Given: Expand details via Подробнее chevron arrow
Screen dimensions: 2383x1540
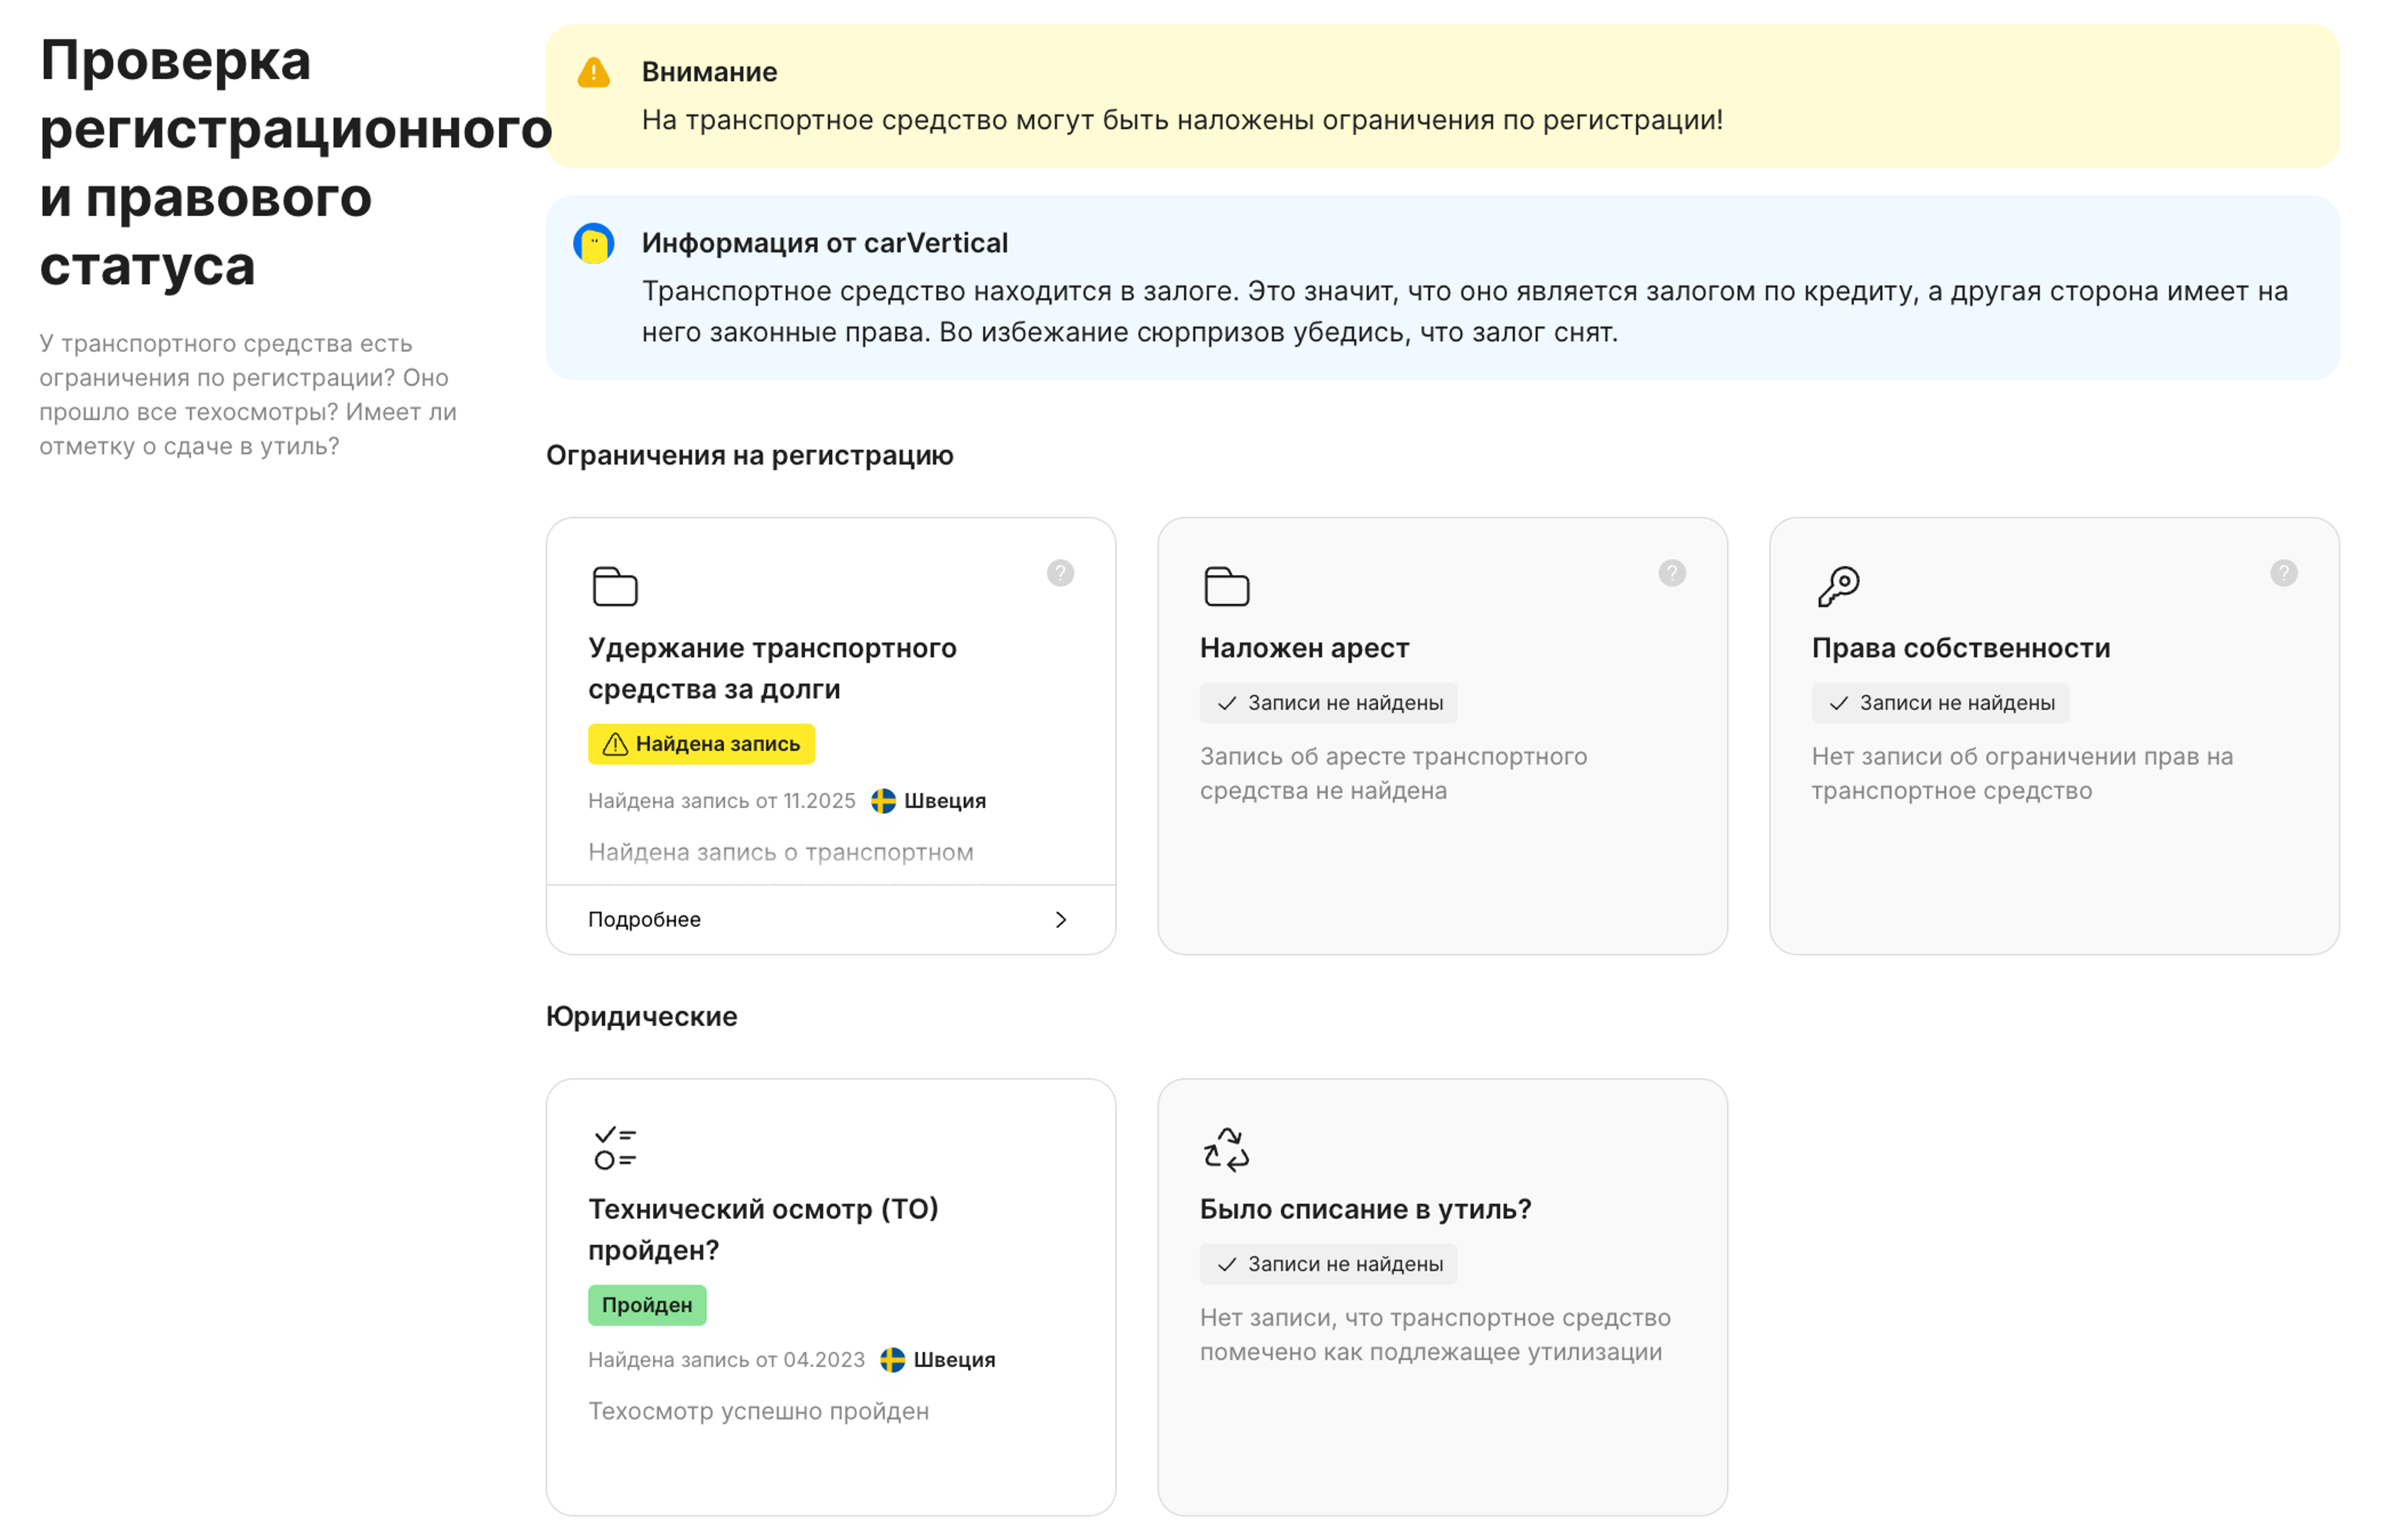Looking at the screenshot, I should tap(1061, 919).
